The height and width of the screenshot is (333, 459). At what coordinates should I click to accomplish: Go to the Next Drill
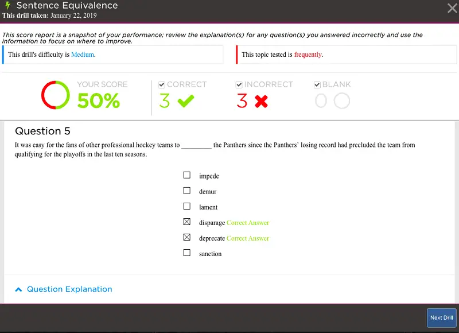[x=441, y=317]
